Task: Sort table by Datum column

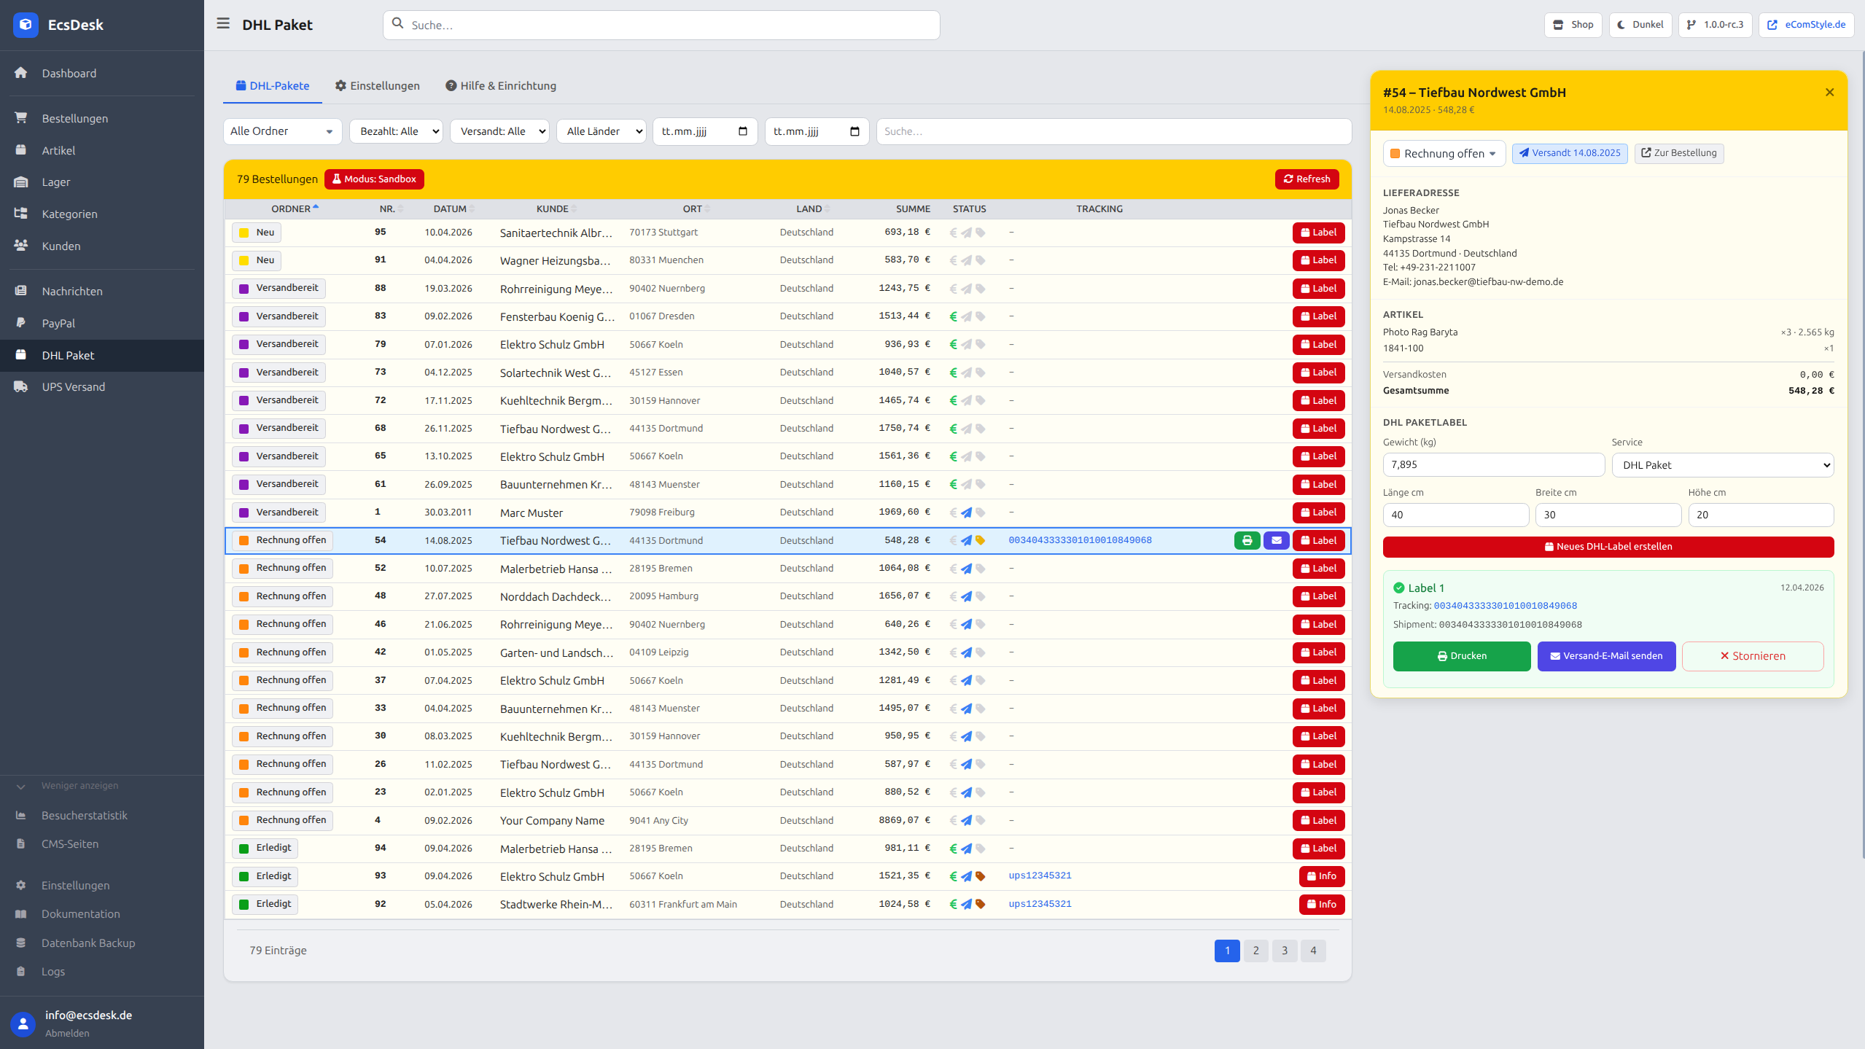Action: pos(453,208)
